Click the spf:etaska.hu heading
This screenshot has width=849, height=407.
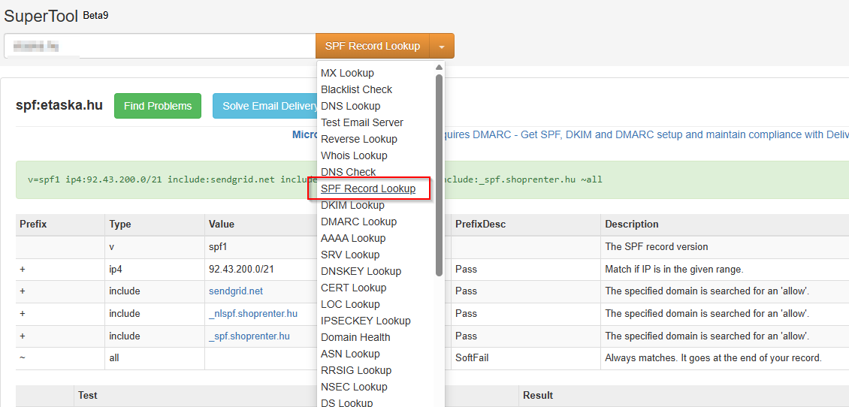(59, 106)
